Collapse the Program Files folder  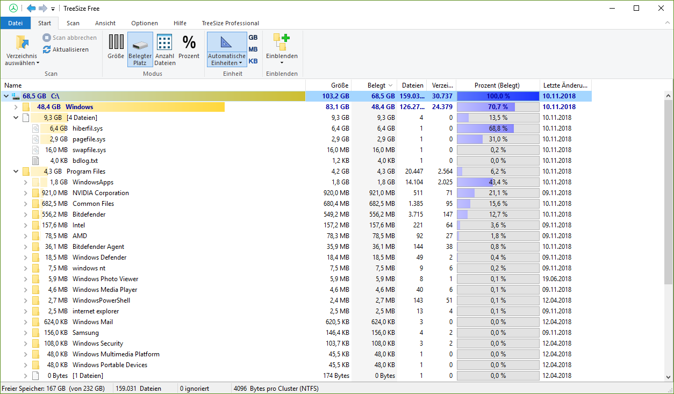click(x=16, y=171)
